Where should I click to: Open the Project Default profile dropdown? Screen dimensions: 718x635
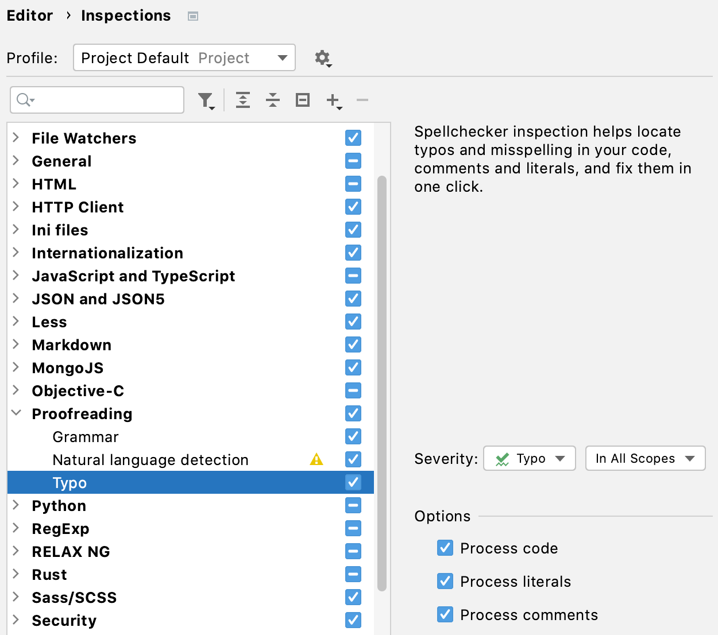tap(184, 57)
